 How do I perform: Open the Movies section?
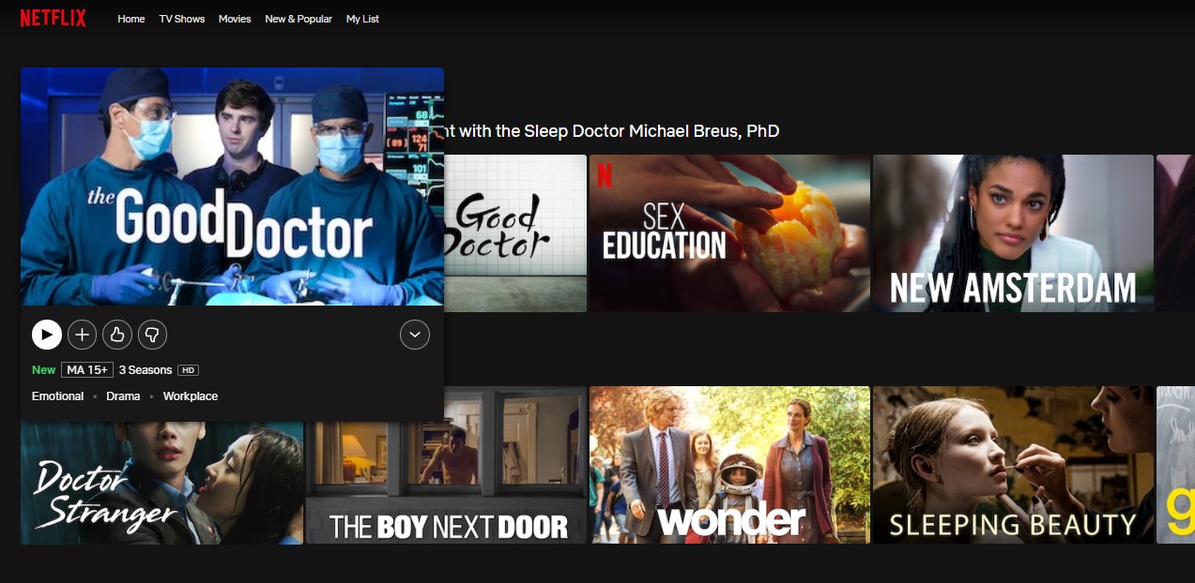[x=235, y=19]
